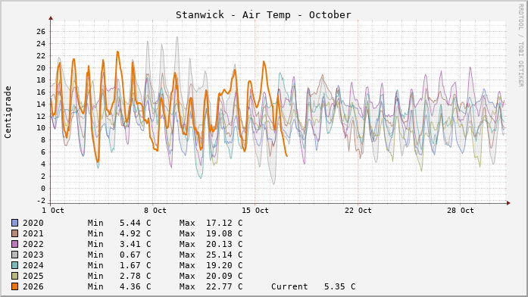Select the 2025 legend year label

click(x=33, y=276)
